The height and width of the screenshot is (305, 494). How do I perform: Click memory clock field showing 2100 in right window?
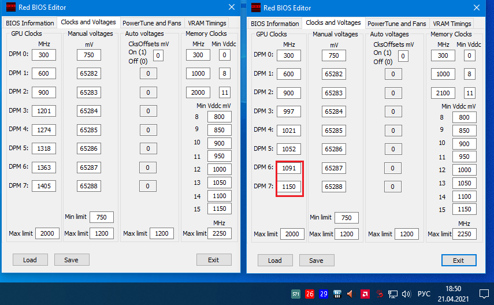tap(443, 93)
